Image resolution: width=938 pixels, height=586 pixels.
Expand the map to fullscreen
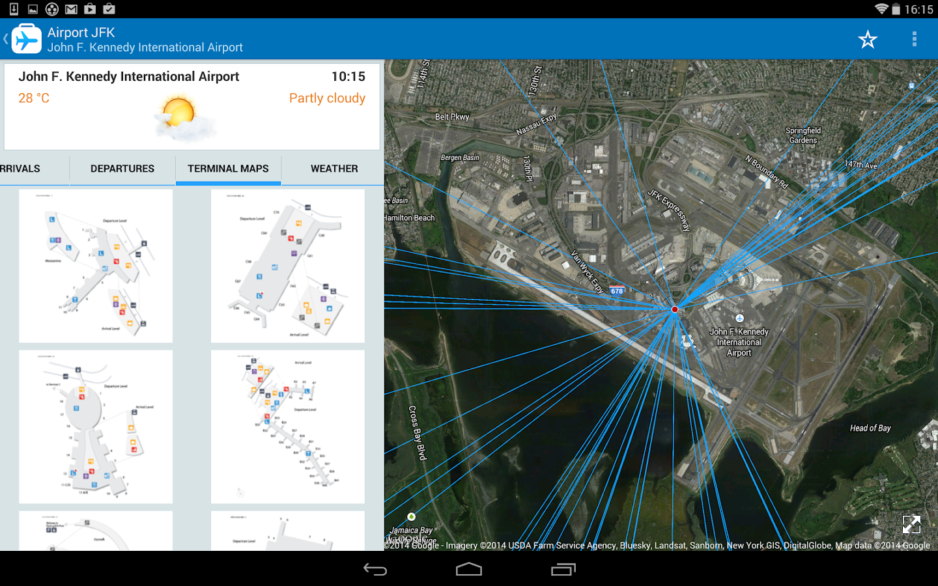(912, 523)
